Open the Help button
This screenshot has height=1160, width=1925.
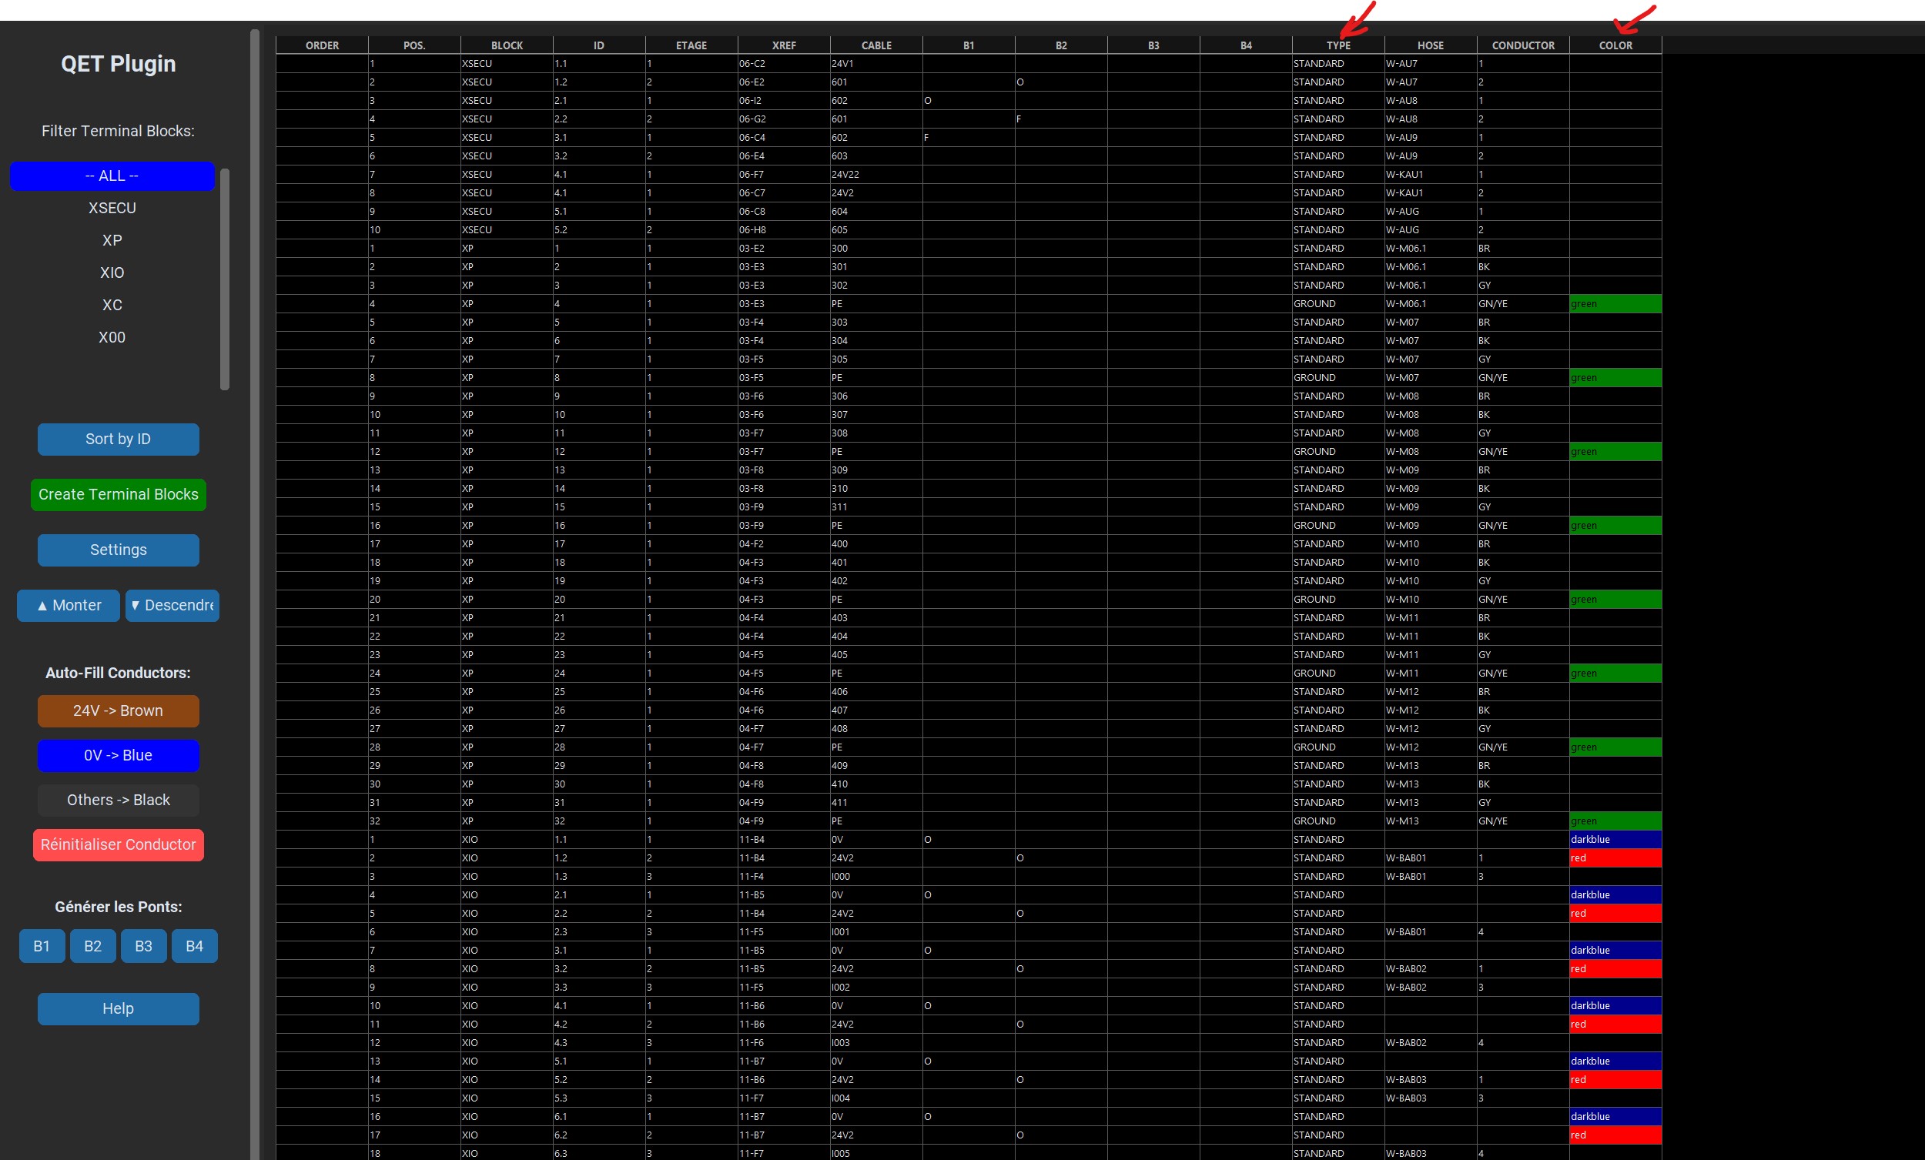tap(118, 1008)
